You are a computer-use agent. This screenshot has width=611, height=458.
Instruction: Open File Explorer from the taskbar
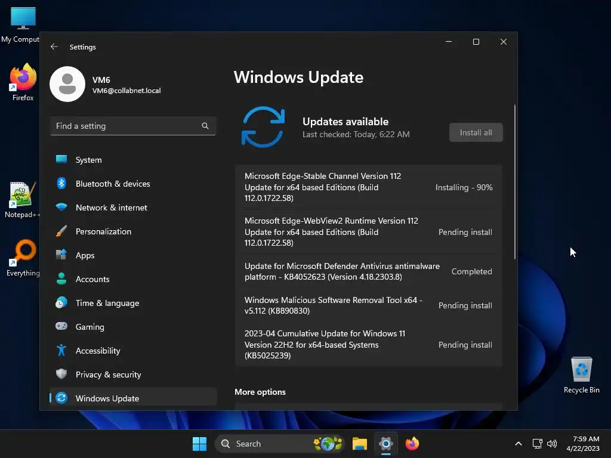coord(360,444)
